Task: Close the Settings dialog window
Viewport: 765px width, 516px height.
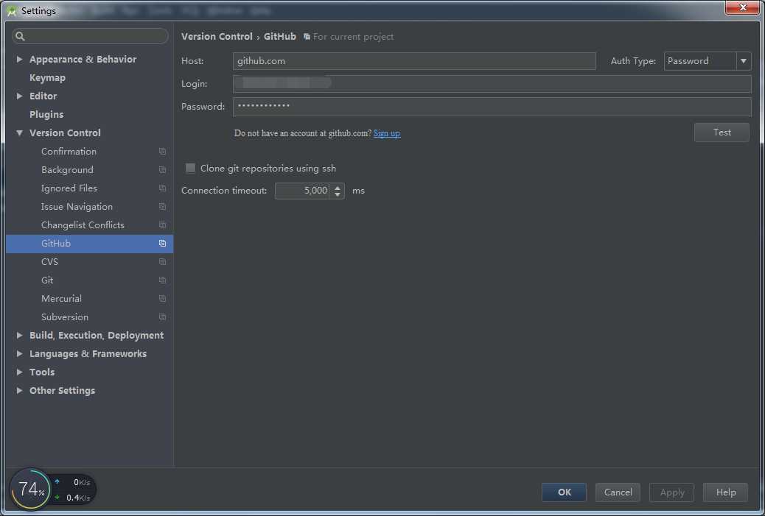Action: [x=742, y=8]
